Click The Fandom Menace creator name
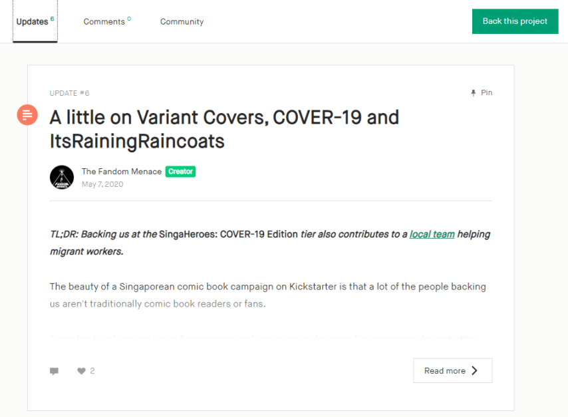The width and height of the screenshot is (568, 417). pos(121,172)
